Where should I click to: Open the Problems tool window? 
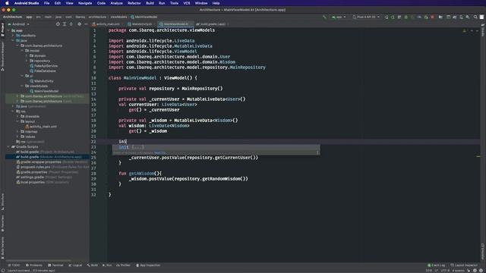pyautogui.click(x=34, y=265)
